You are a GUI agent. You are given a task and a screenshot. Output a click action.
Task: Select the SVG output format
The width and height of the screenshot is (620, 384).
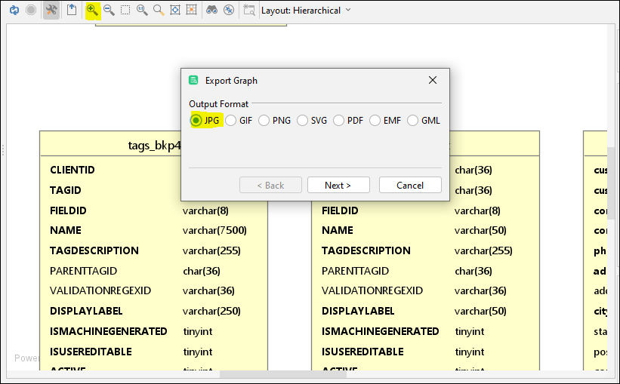tap(312, 120)
